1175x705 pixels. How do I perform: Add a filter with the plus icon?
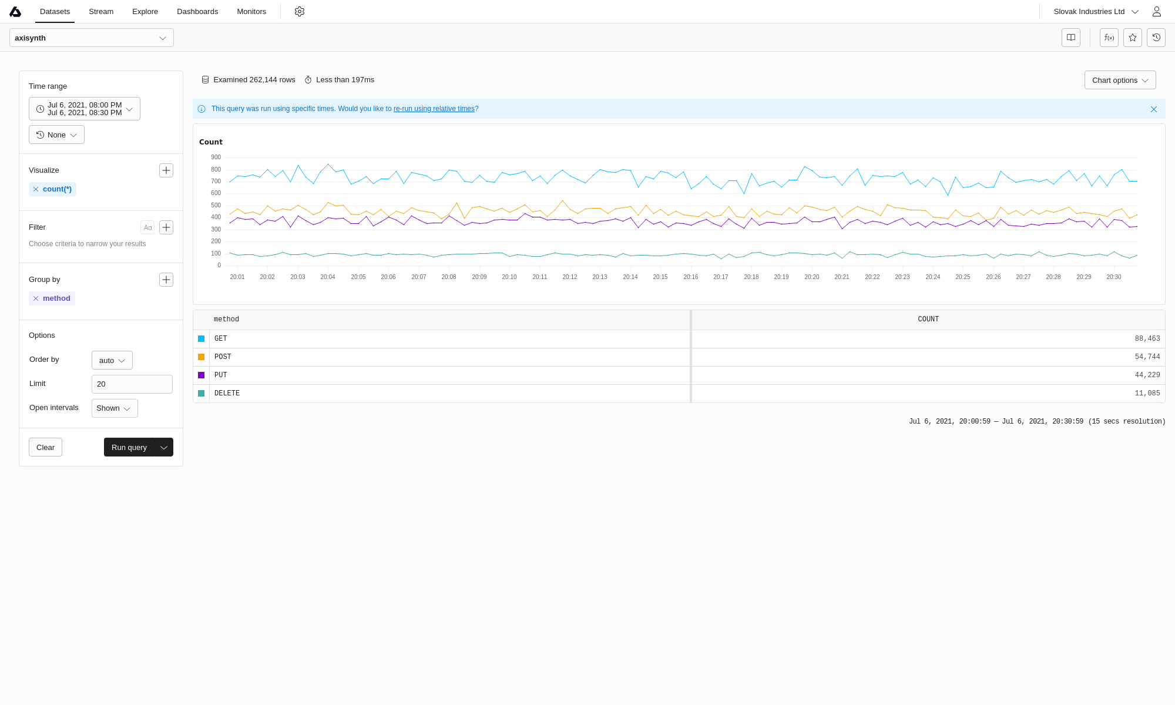[x=166, y=227]
